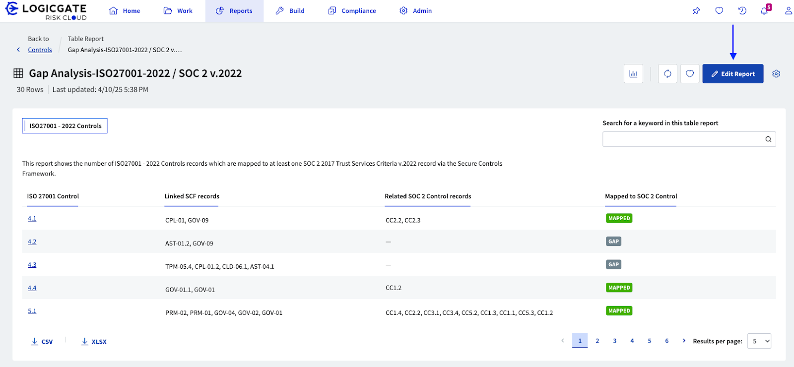Open the Compliance menu
This screenshot has height=367, width=794.
click(352, 11)
